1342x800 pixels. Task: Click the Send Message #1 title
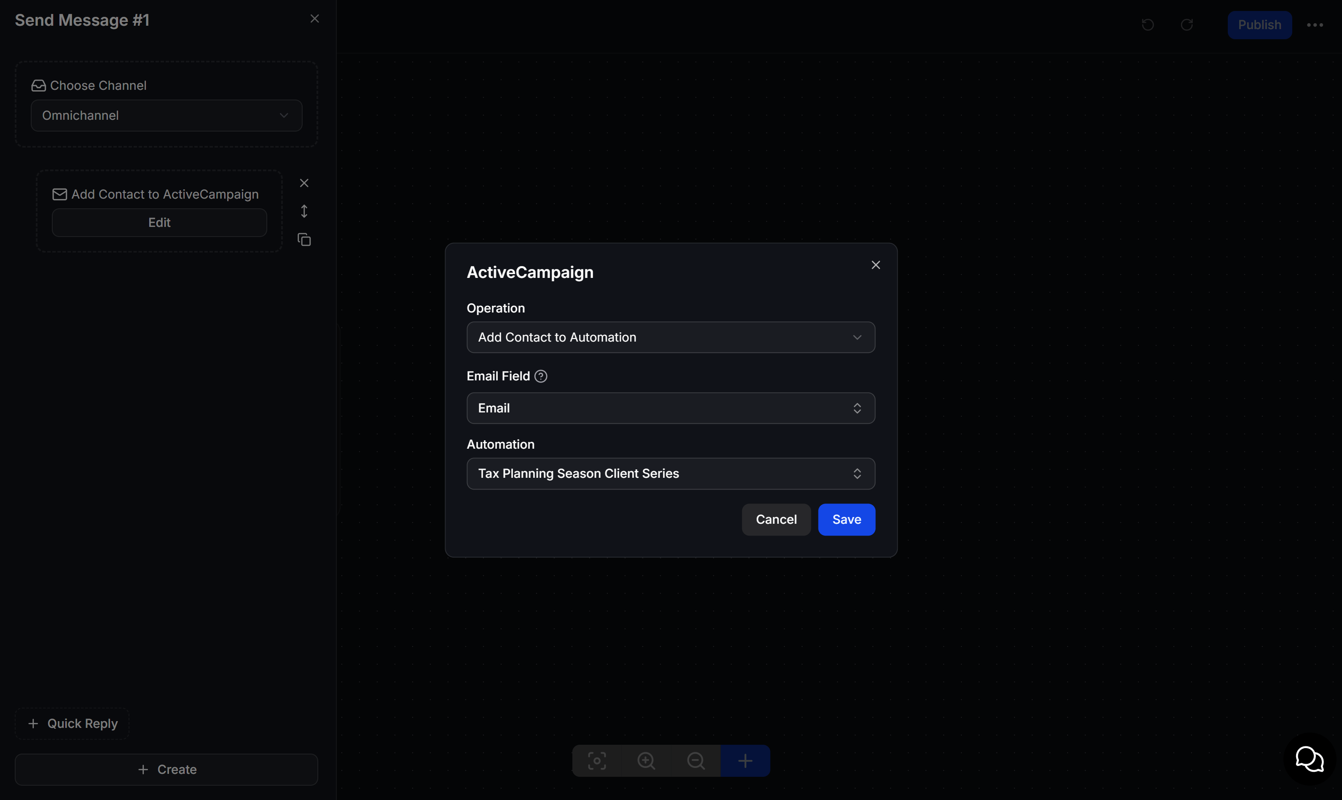[82, 20]
